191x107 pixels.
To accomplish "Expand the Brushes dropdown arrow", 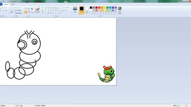I will [x=37, y=13].
